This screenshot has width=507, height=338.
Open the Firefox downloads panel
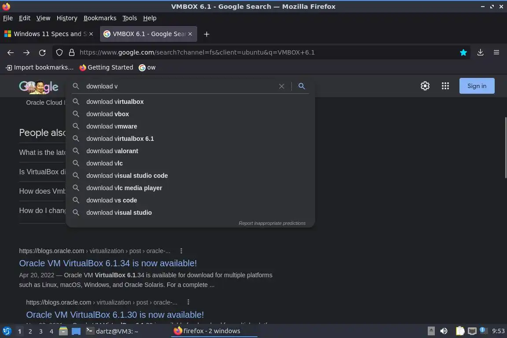click(480, 52)
